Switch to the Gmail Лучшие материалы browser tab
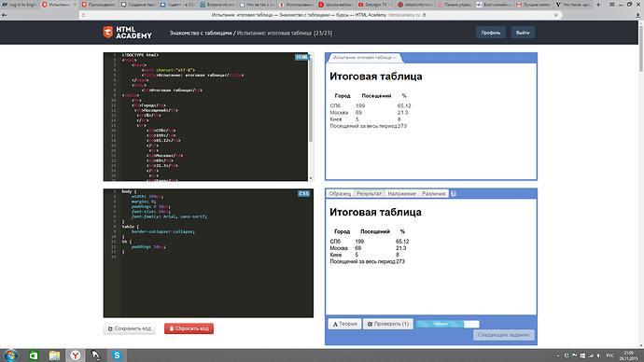 (532, 5)
